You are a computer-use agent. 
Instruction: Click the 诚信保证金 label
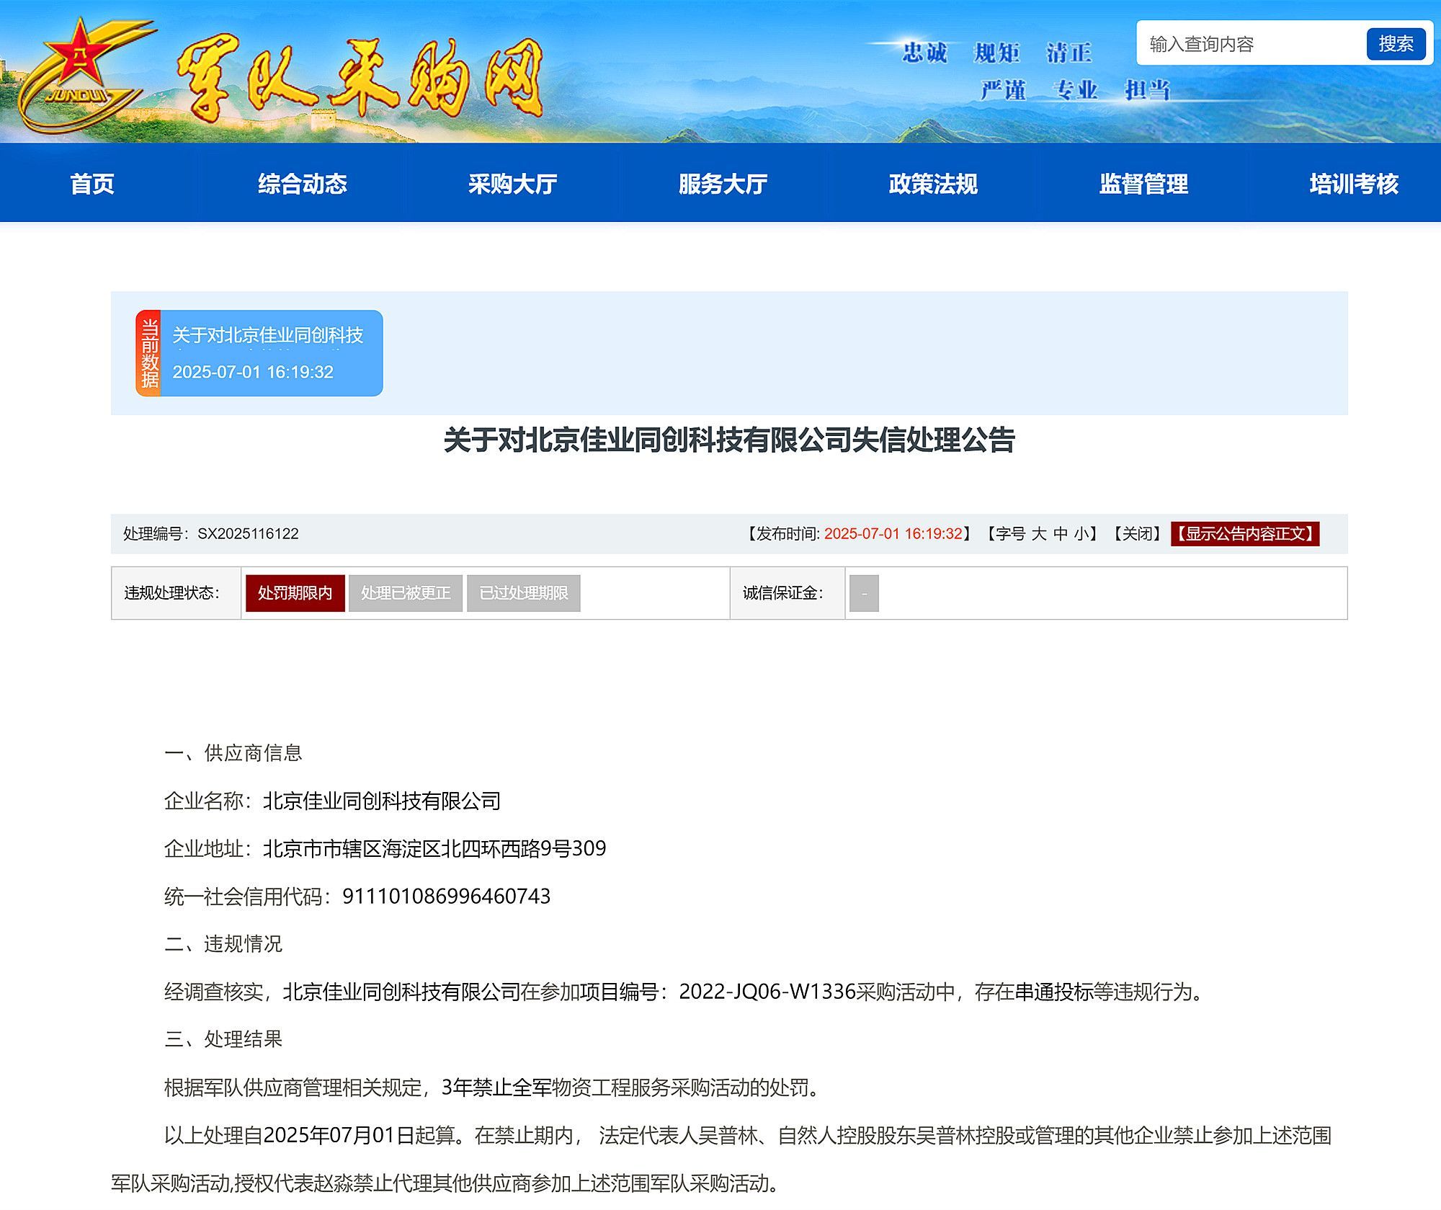coord(783,593)
